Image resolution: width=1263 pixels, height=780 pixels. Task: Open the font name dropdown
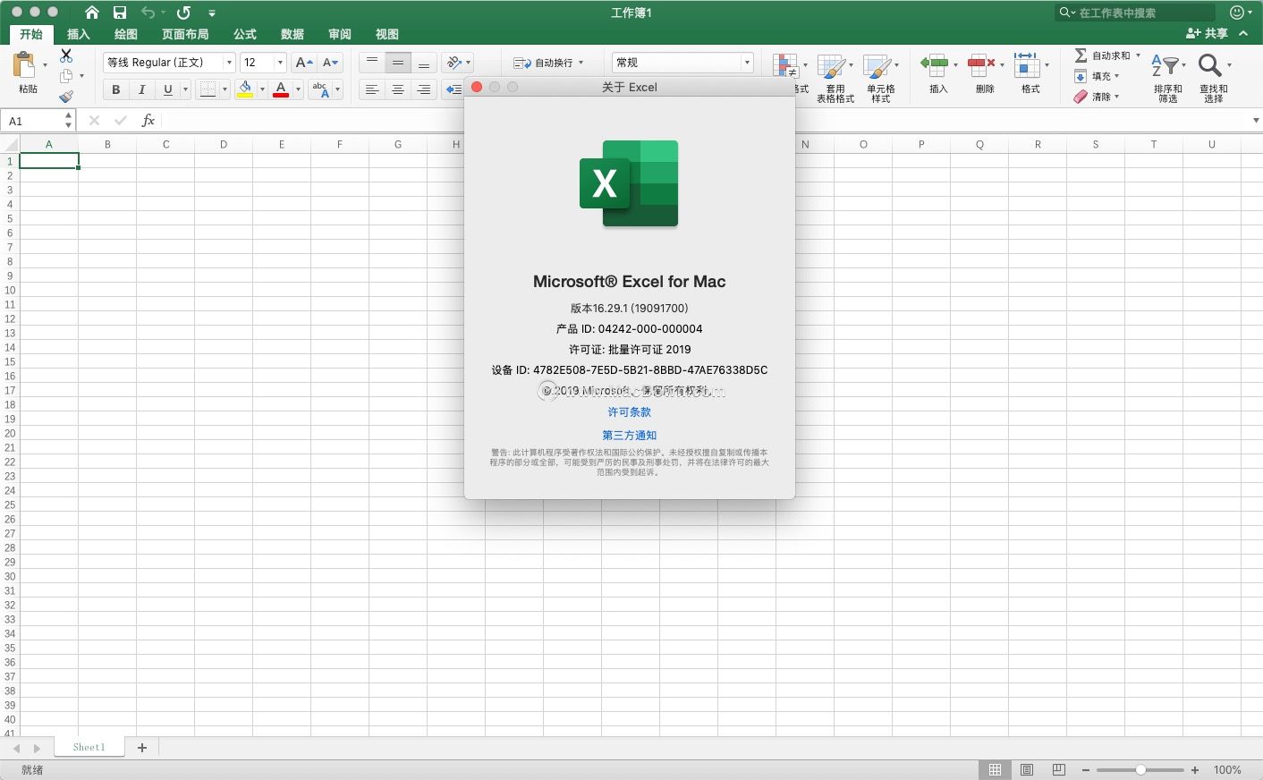(229, 63)
